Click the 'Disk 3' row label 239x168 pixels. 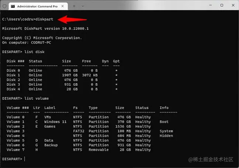[13, 84]
